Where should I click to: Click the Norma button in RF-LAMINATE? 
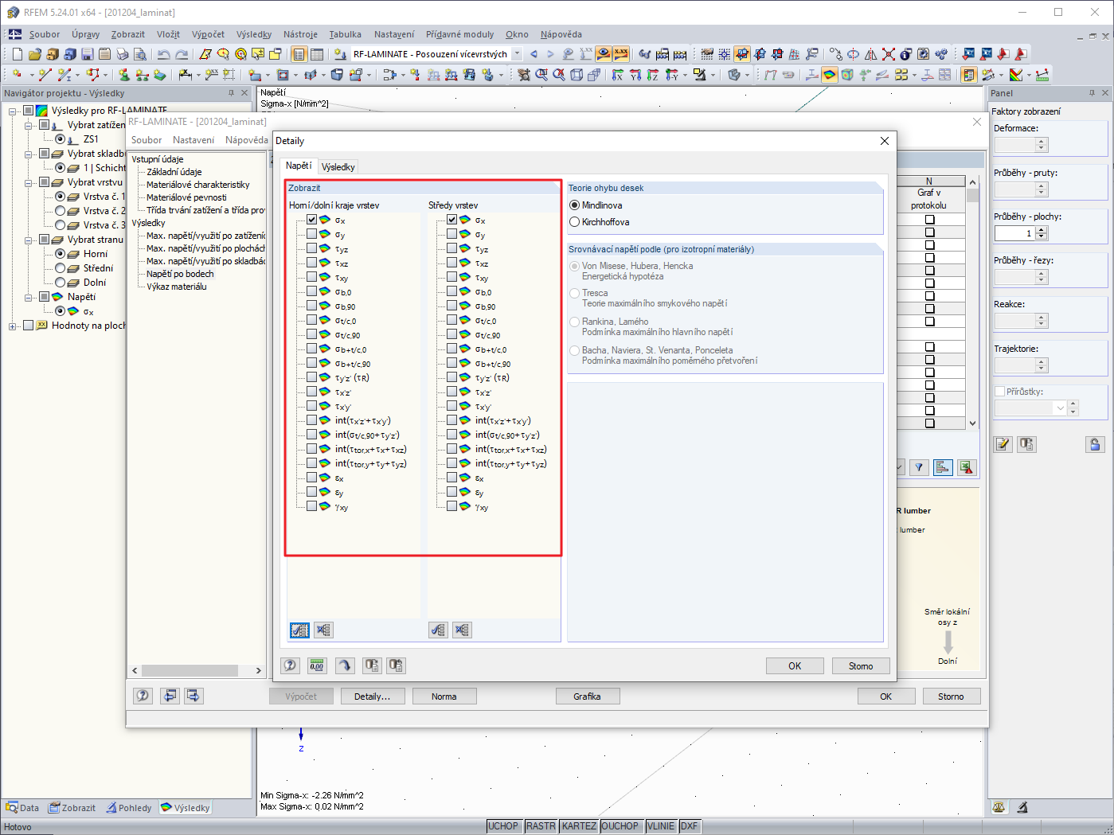tap(444, 696)
